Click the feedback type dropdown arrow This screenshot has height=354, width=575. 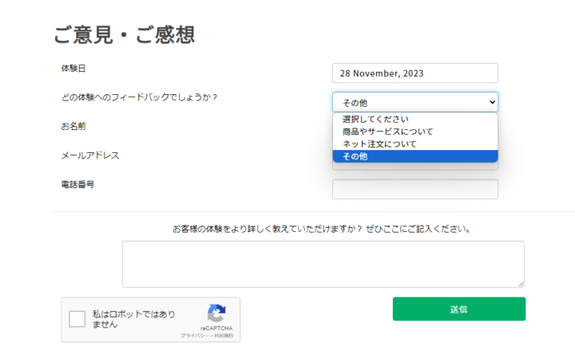click(x=490, y=102)
